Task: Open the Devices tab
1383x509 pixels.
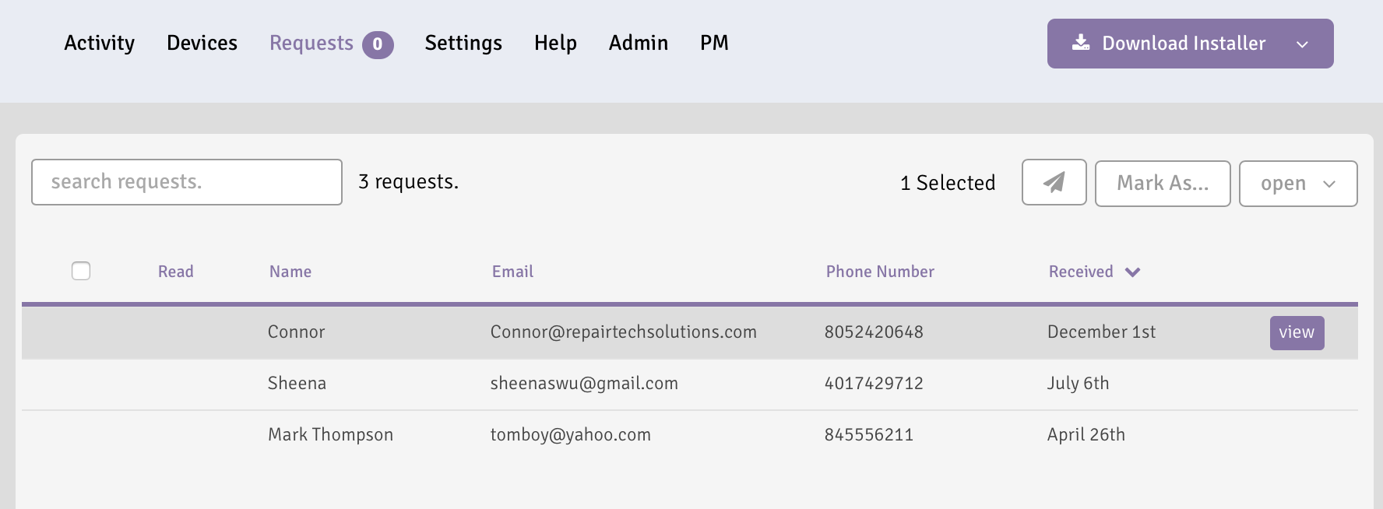Action: (202, 43)
